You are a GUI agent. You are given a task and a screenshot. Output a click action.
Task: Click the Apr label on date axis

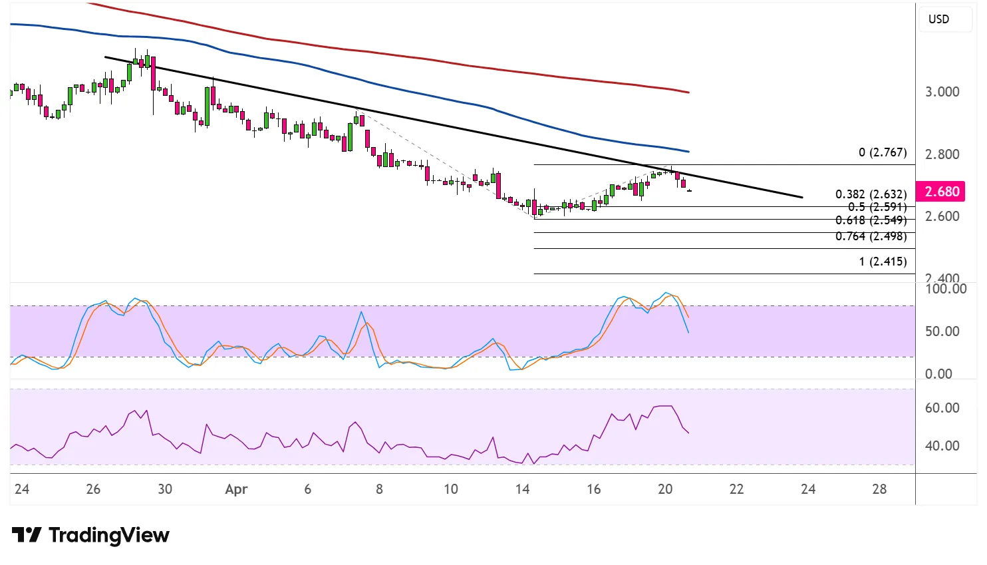(x=236, y=490)
